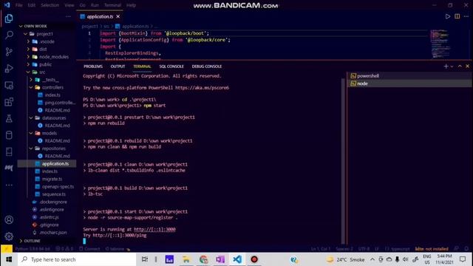Open Chrome from the taskbar
The height and width of the screenshot is (266, 473).
[x=204, y=259]
